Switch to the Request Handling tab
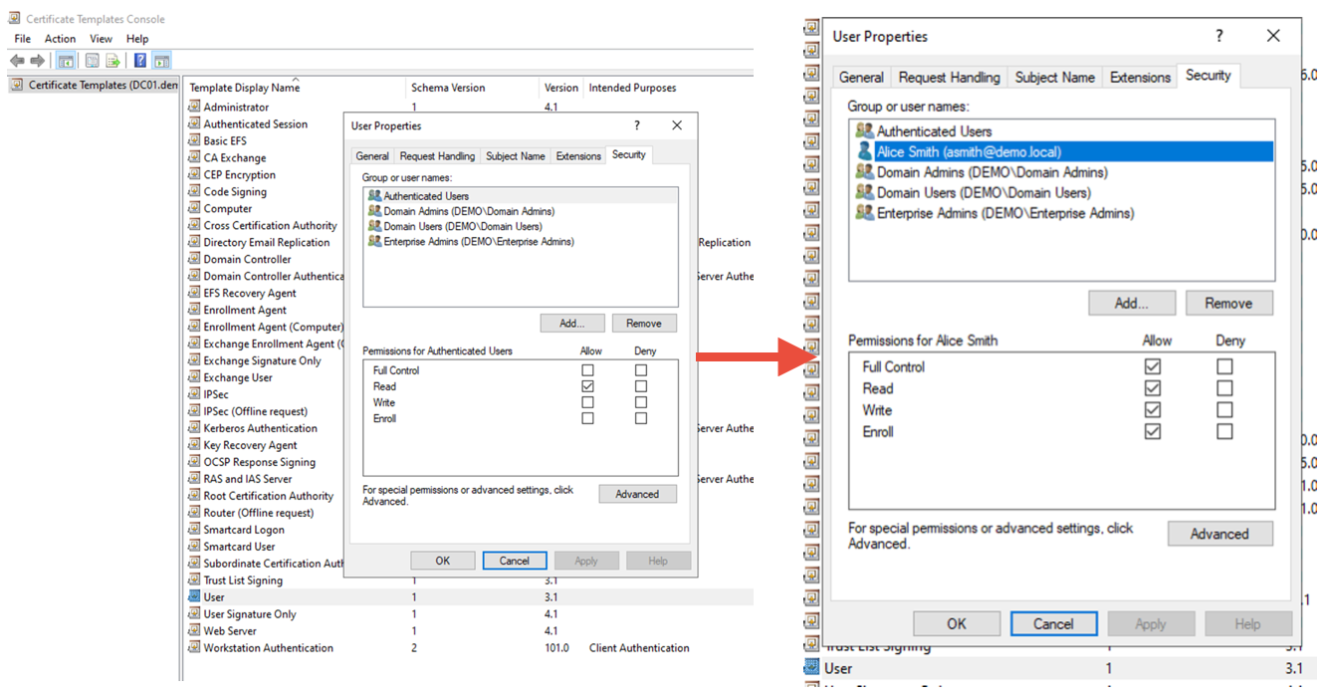Screen dimensions: 1324x695 (949, 77)
